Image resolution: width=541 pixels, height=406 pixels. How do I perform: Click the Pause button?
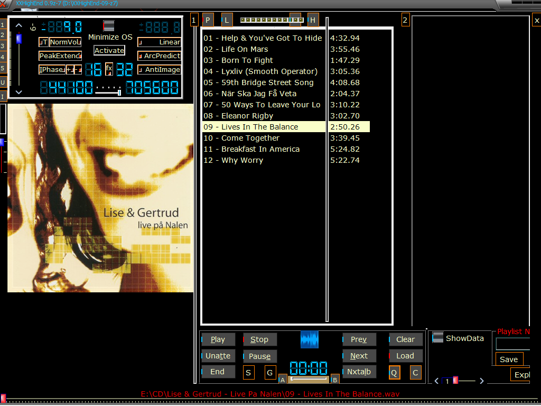[259, 356]
